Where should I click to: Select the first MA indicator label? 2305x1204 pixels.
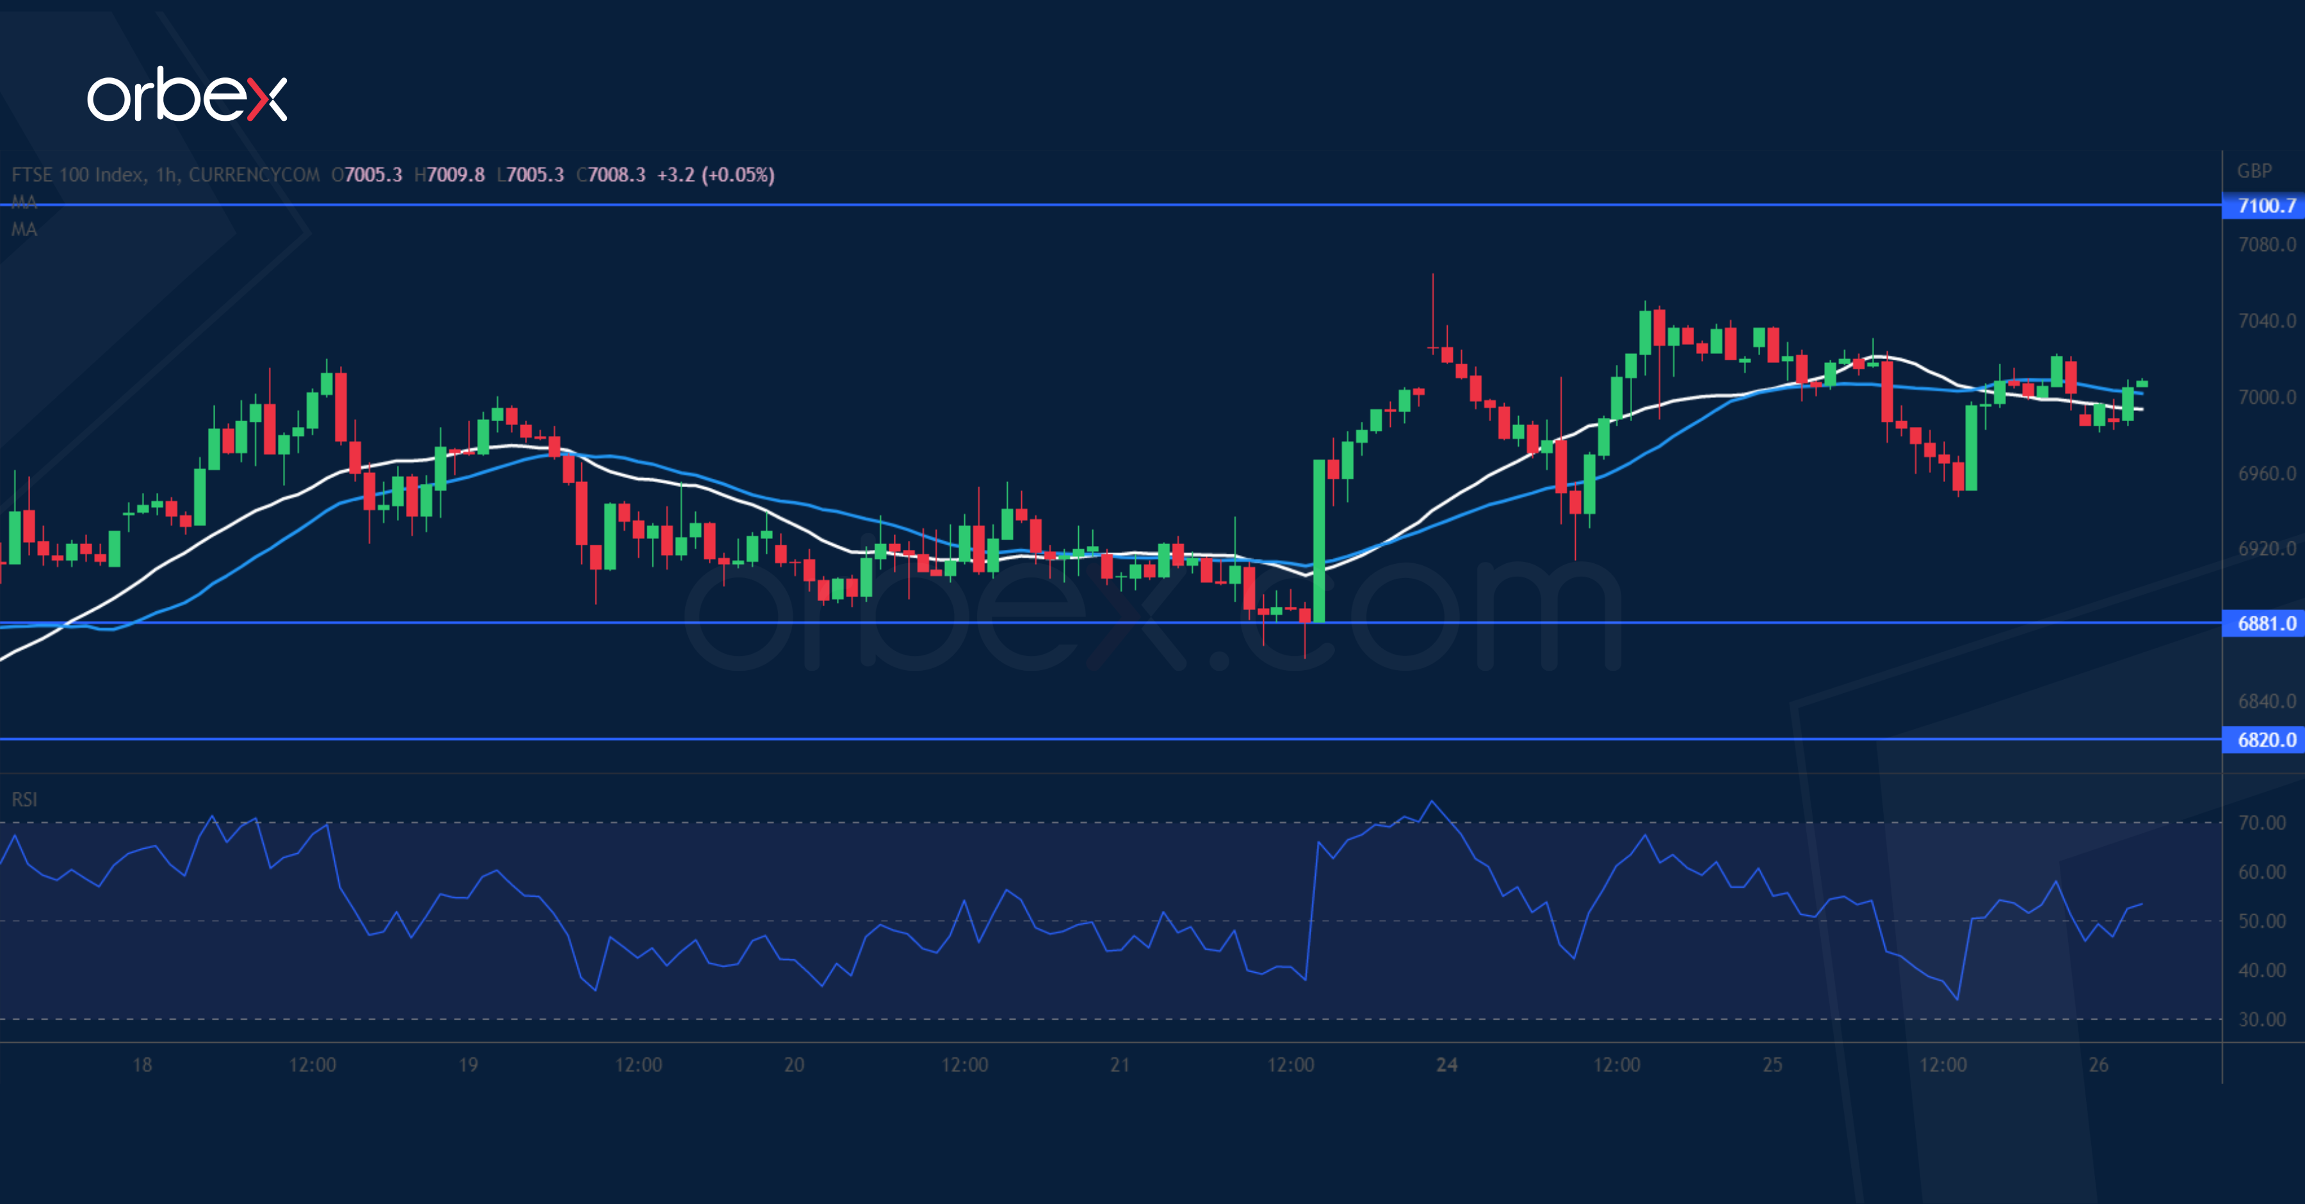pyautogui.click(x=24, y=202)
